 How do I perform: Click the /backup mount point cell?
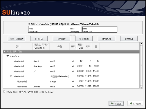[x=37, y=66]
